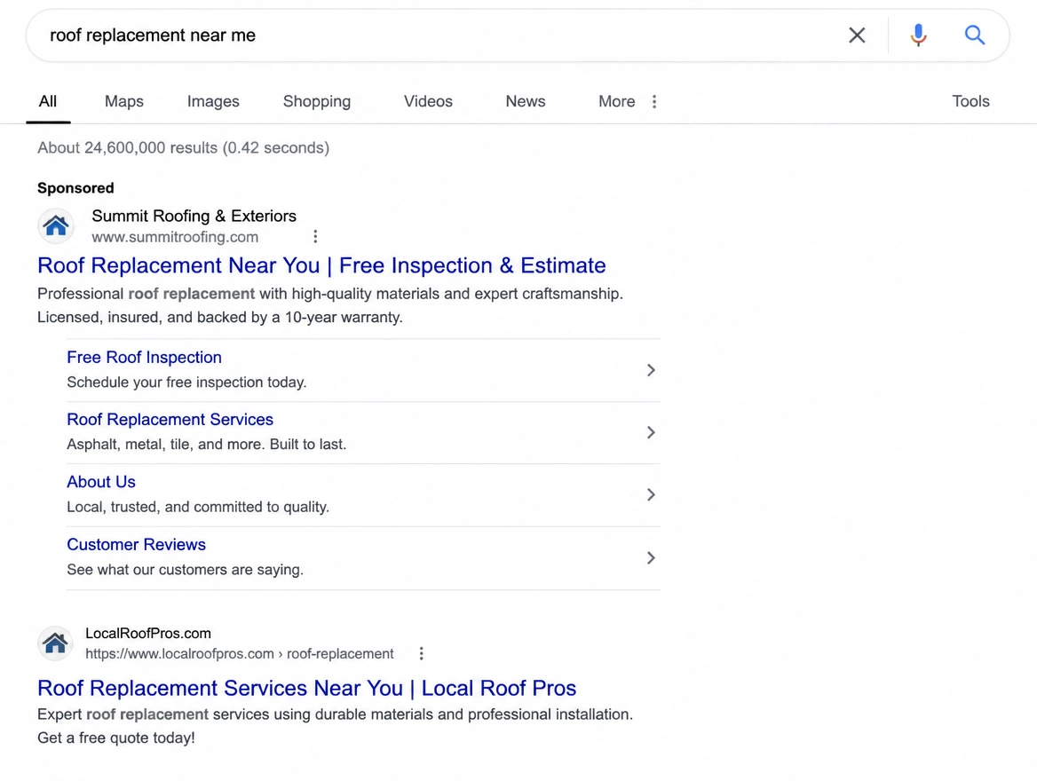The image size is (1037, 781).
Task: Switch to the Videos tab
Action: (x=428, y=101)
